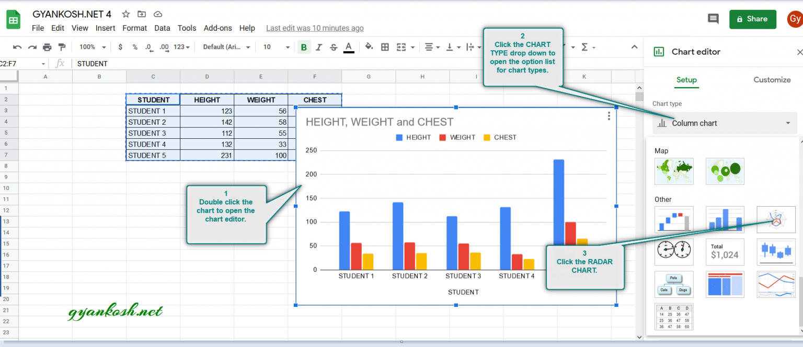The height and width of the screenshot is (347, 803).
Task: Select the $1,024 scorecard chart
Action: (x=725, y=252)
